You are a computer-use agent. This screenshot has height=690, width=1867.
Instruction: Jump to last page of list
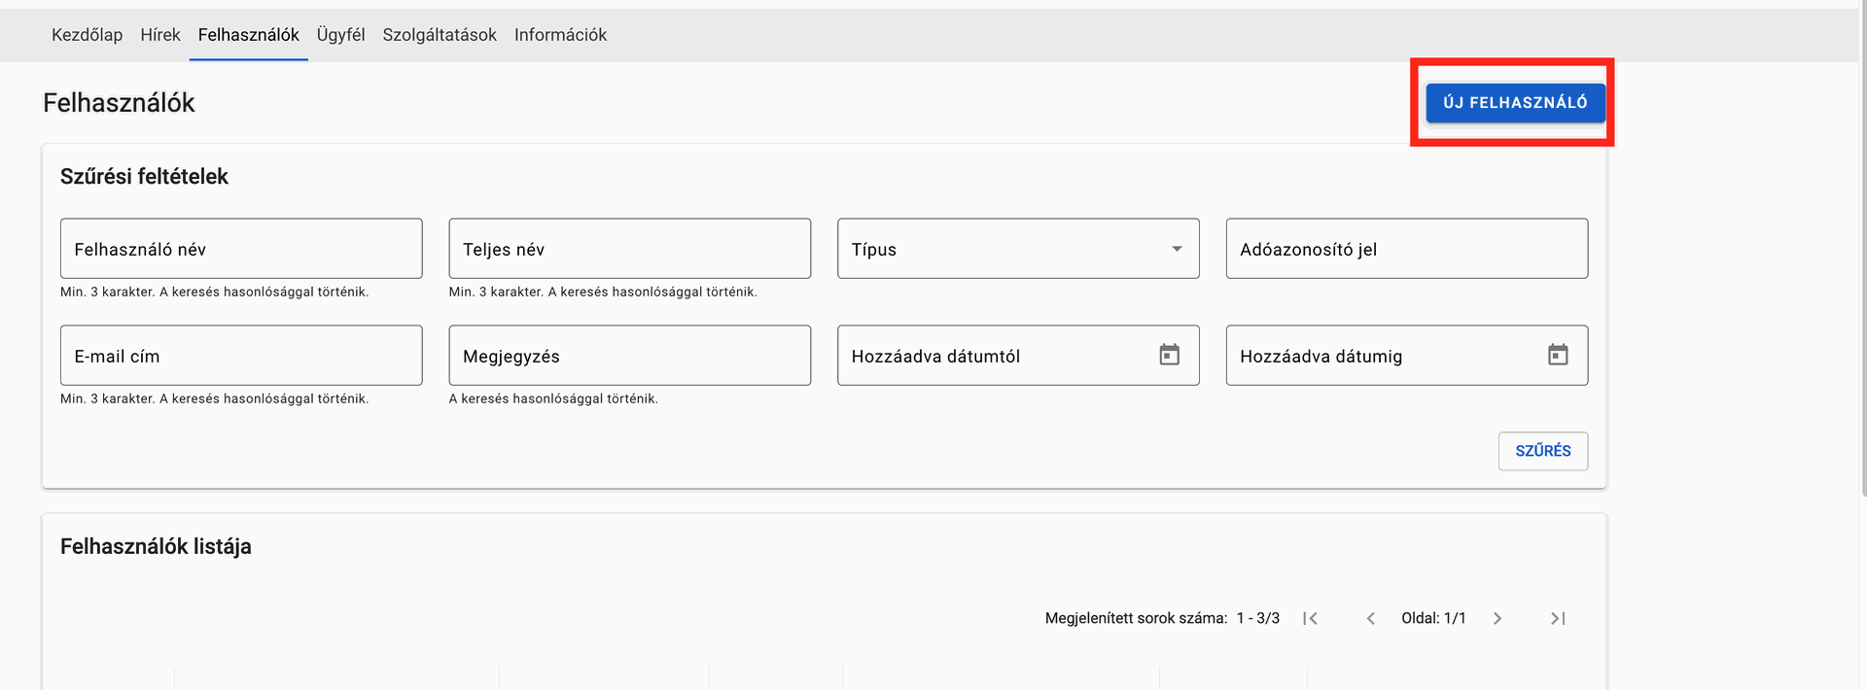1558,618
